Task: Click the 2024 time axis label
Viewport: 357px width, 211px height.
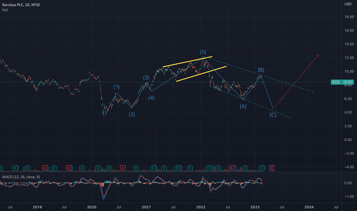Action: [309, 207]
